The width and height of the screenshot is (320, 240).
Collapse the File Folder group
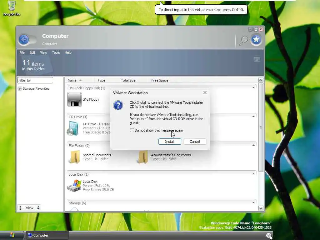[253, 145]
